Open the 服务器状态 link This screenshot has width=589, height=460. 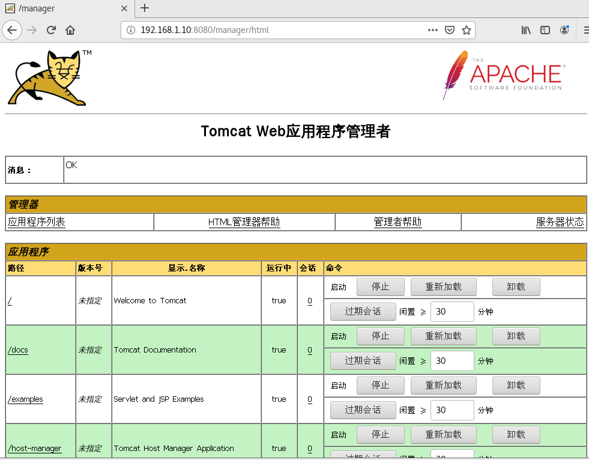click(x=560, y=222)
